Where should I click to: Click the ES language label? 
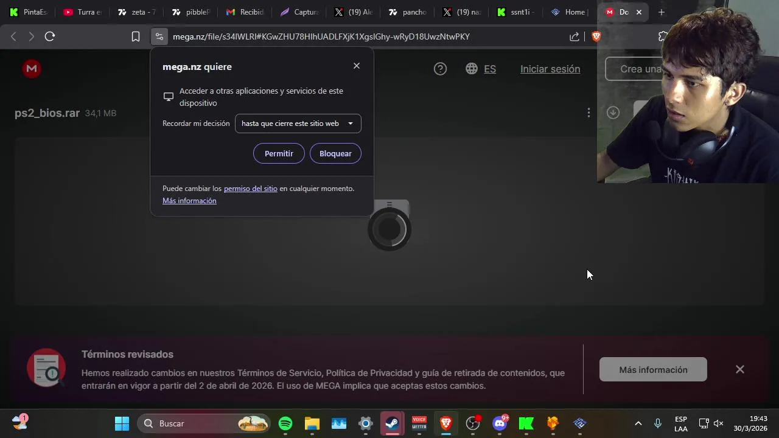(490, 69)
